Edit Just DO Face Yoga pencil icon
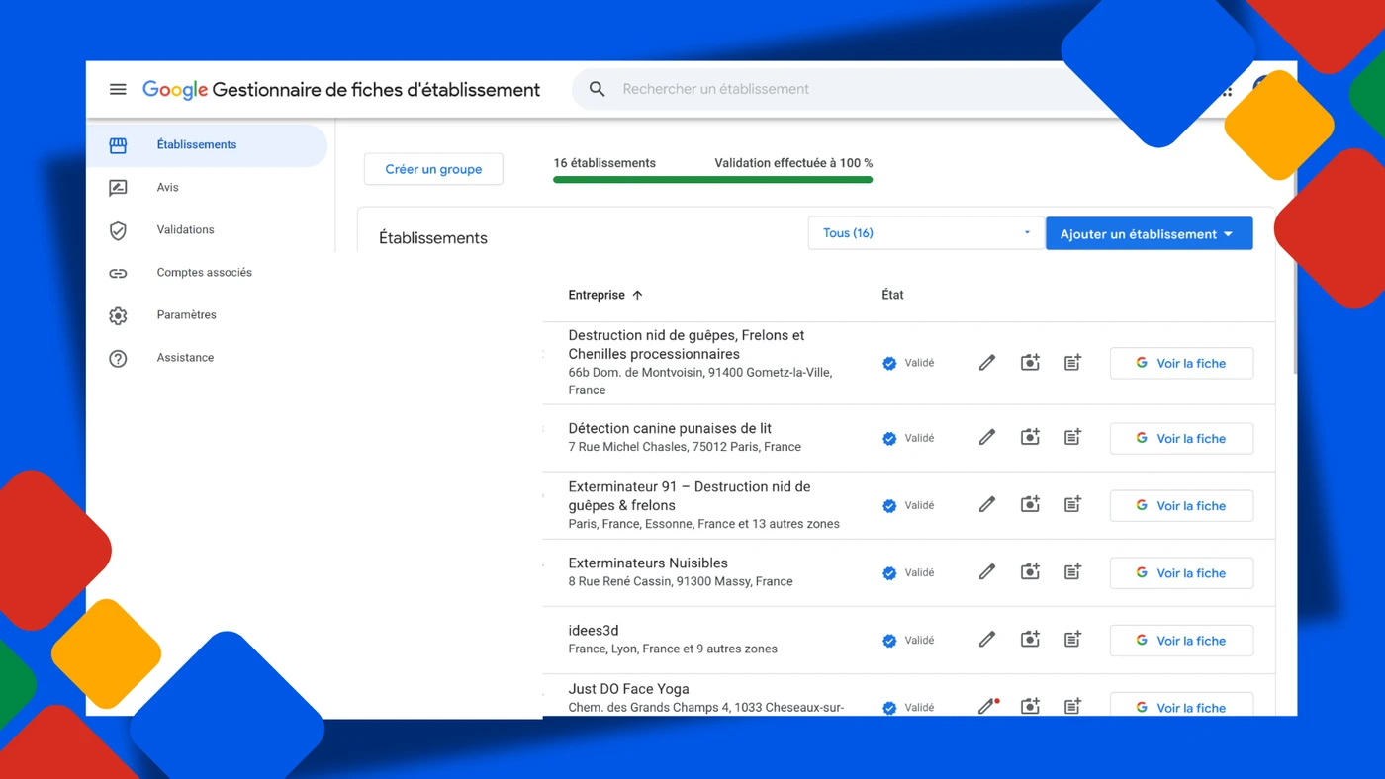 pyautogui.click(x=986, y=706)
